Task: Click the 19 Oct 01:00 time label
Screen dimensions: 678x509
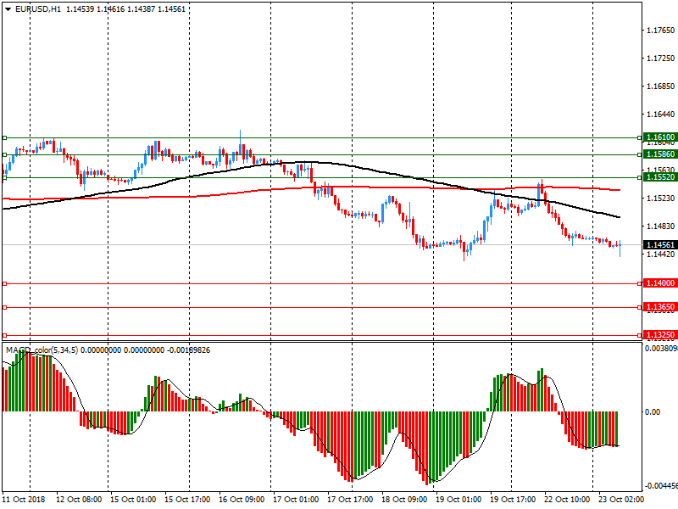Action: tap(457, 500)
